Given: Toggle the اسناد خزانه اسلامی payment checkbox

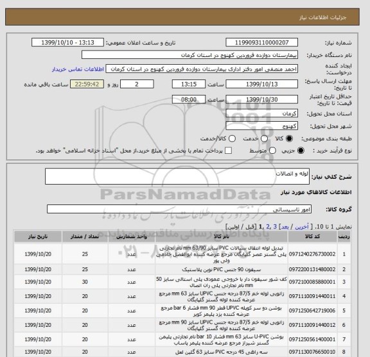Looking at the screenshot, I should [228, 151].
